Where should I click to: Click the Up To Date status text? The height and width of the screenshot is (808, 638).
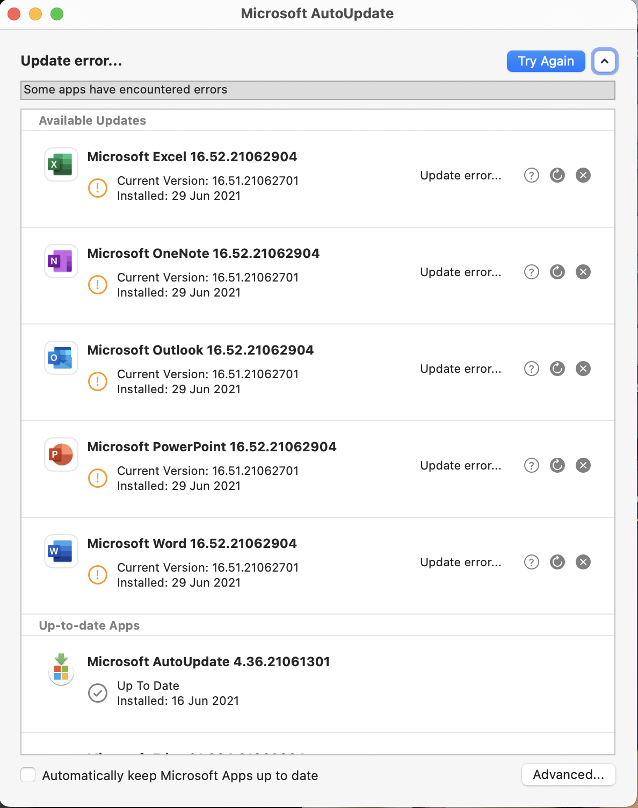coord(148,686)
